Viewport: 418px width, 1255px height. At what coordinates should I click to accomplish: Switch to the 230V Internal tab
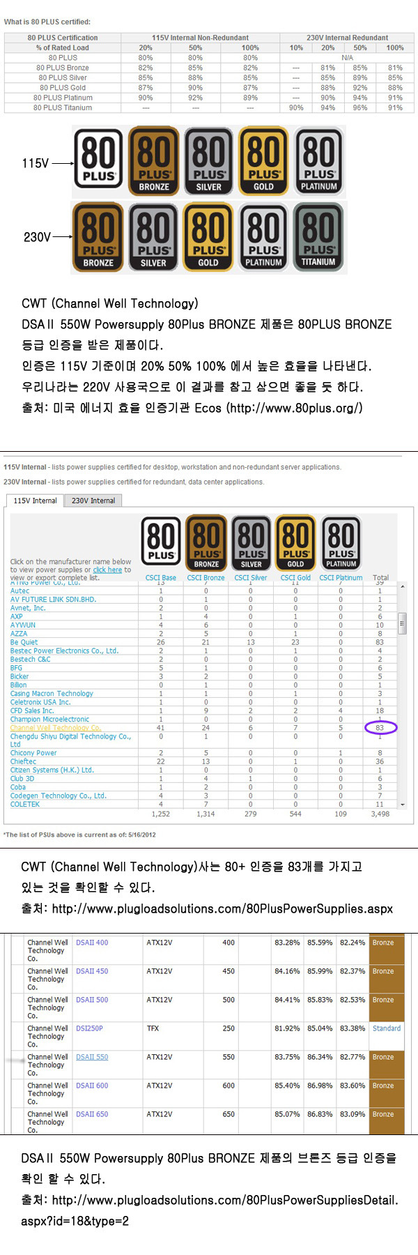(93, 501)
